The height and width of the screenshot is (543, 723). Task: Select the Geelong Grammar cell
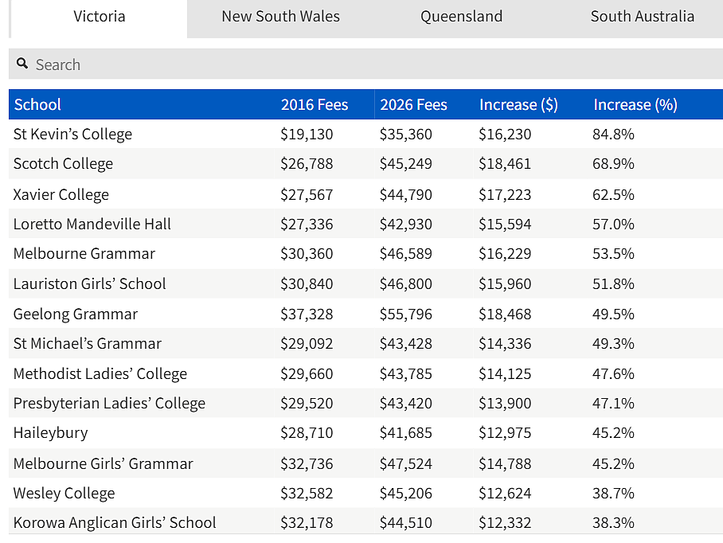click(x=76, y=314)
